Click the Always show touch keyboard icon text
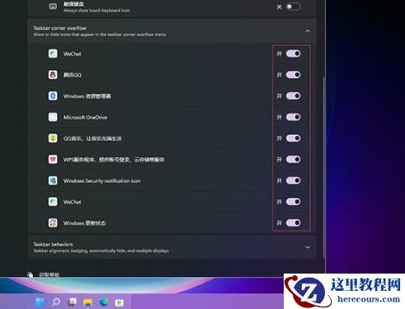This screenshot has height=309, width=405. (97, 11)
